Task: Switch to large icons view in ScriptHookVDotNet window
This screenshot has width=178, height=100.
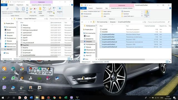Action: point(170,62)
